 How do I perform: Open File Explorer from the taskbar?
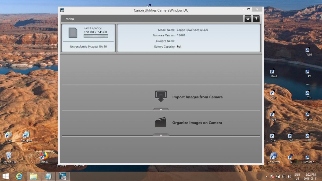(34, 176)
